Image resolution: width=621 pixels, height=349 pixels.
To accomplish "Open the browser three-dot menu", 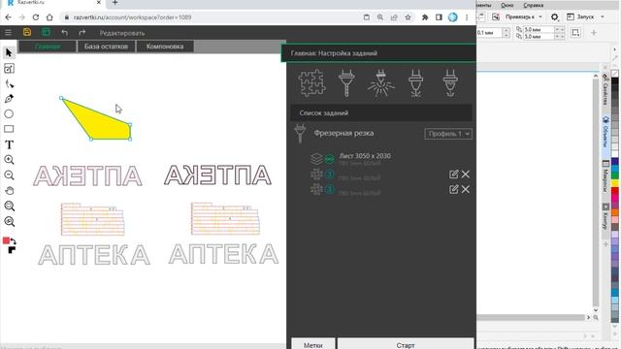I will coord(467,17).
